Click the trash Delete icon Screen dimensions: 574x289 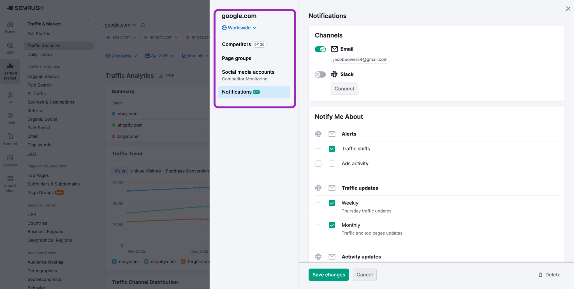click(540, 275)
